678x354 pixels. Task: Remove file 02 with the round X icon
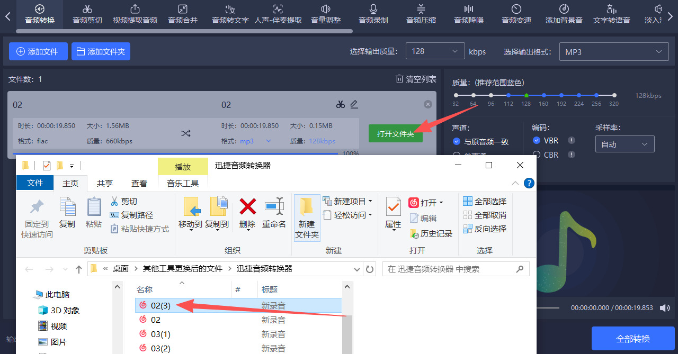pyautogui.click(x=428, y=104)
